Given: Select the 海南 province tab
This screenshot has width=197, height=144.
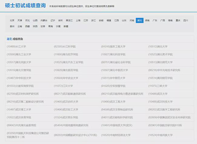Looking at the screenshot, I should (170, 21).
